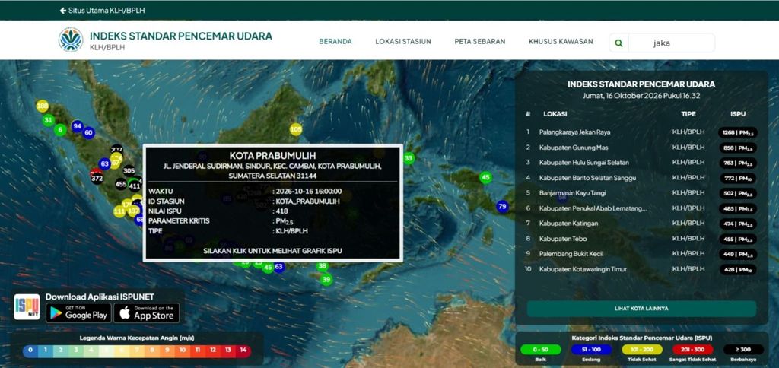The image size is (779, 368).
Task: Click the KLH/BPLH circular logo
Action: point(71,40)
